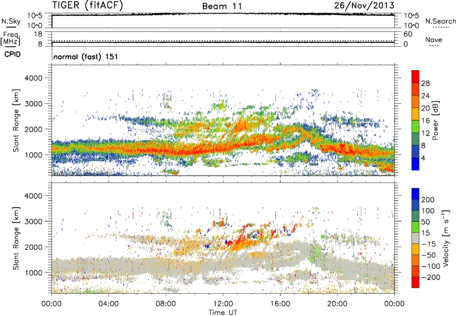Viewport: 456px width, 316px height.
Task: Click the 'N.Search' legend label
Action: pos(440,21)
